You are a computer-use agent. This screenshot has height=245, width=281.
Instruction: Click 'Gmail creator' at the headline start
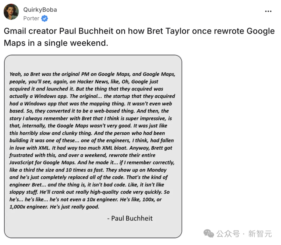pos(30,31)
